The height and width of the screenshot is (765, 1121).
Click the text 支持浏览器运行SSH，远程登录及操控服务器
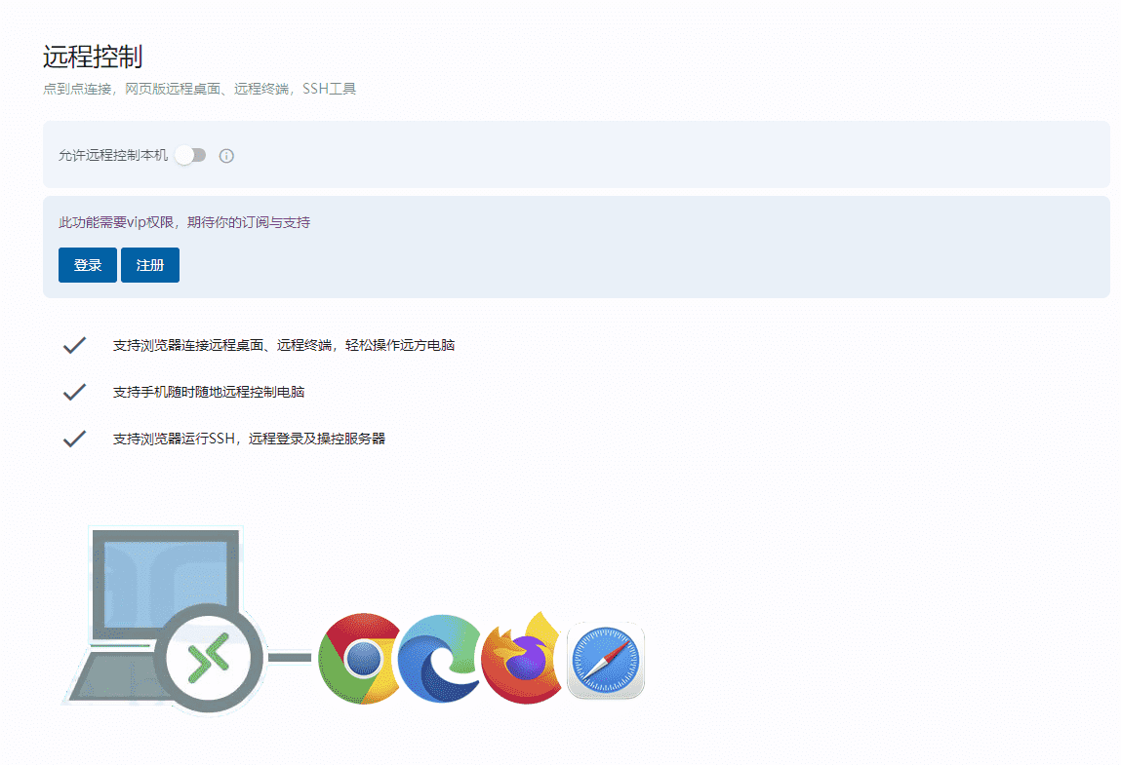click(249, 438)
